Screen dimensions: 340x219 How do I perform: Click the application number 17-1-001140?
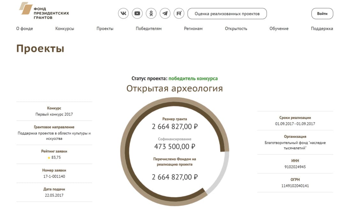click(x=54, y=176)
